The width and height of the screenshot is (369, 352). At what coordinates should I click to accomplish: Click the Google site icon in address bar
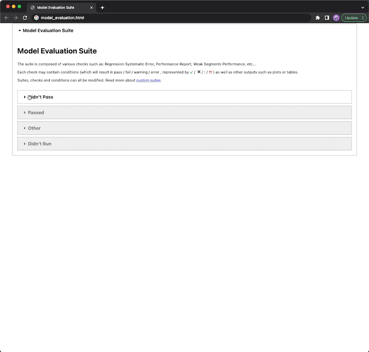[x=36, y=18]
